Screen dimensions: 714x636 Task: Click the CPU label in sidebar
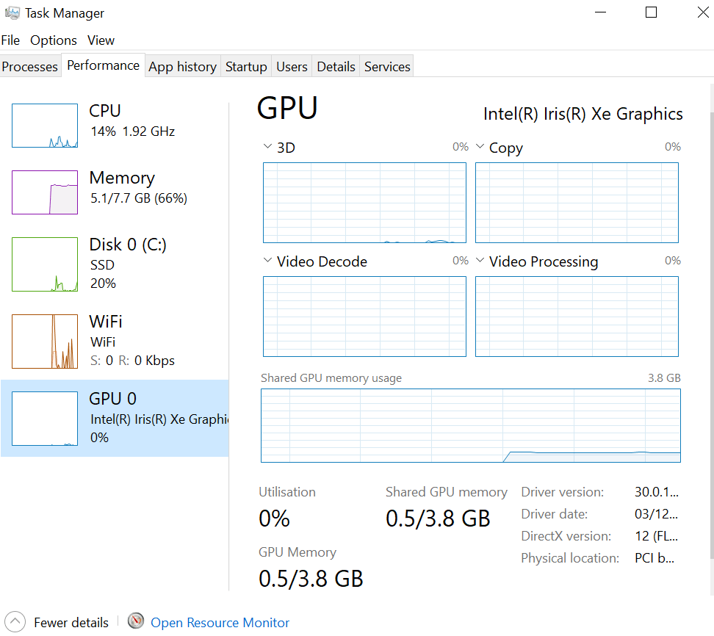105,111
